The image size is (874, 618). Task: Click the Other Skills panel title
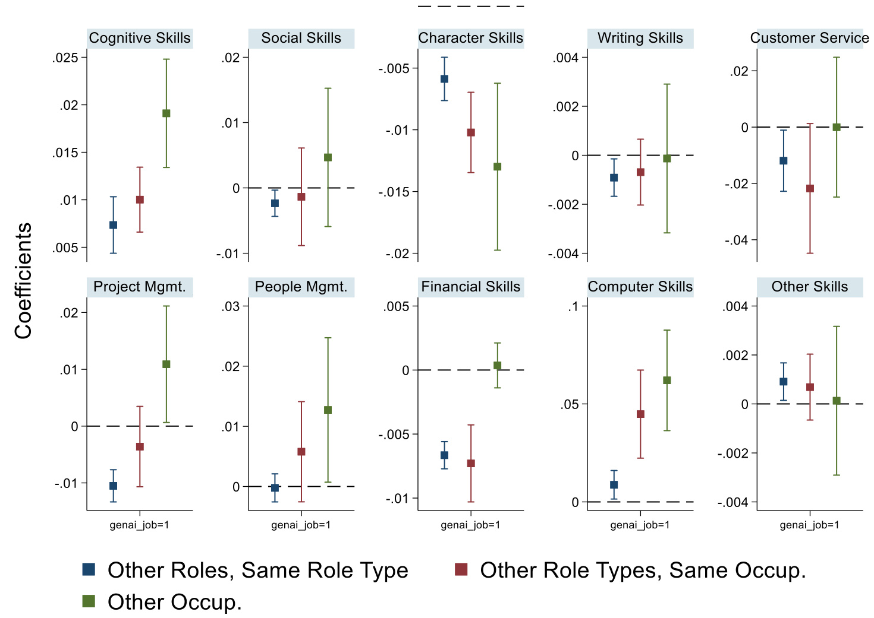[x=809, y=287]
